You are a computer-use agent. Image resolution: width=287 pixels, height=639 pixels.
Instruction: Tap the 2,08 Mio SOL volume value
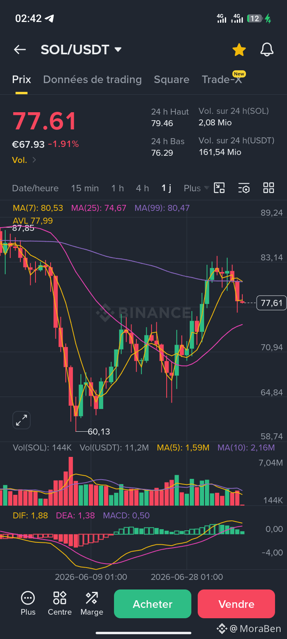[215, 123]
